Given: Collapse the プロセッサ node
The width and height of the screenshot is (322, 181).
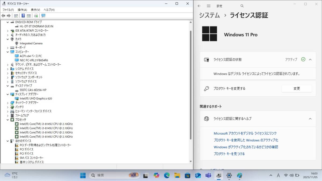Looking at the screenshot, I should click(8, 120).
